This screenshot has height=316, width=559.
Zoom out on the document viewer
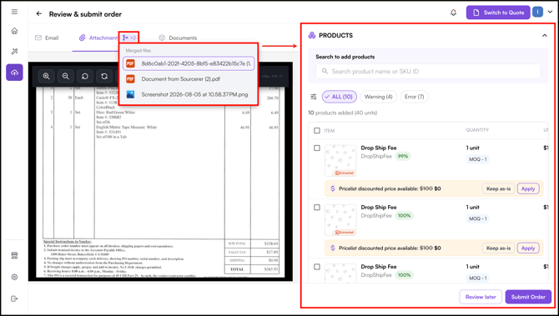66,76
